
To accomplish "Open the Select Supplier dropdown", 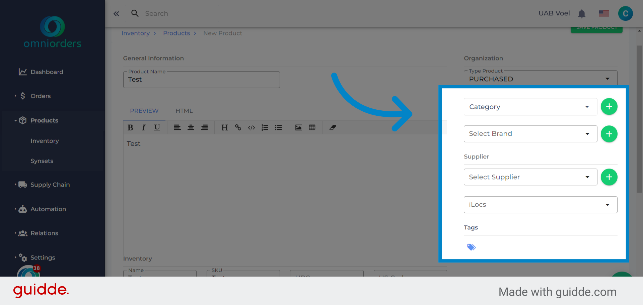I will click(530, 177).
